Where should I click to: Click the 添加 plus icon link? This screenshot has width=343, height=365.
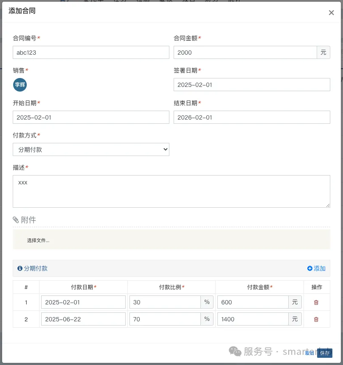(x=316, y=268)
